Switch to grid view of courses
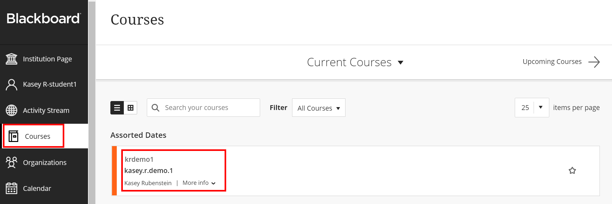This screenshot has height=204, width=612. pos(131,108)
